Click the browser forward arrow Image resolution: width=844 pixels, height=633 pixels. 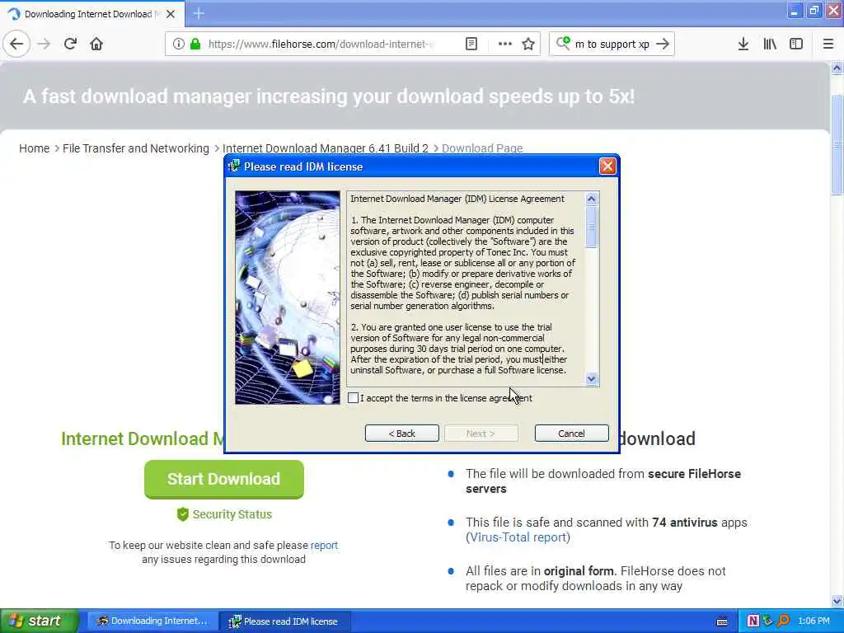click(x=44, y=45)
